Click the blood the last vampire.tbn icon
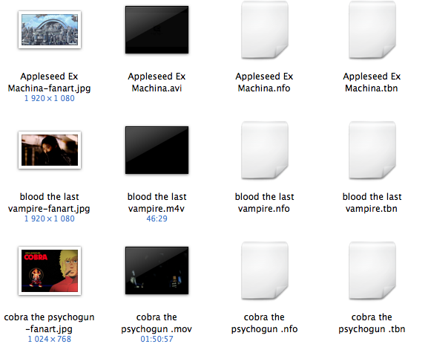This screenshot has width=431, height=350. (x=372, y=150)
